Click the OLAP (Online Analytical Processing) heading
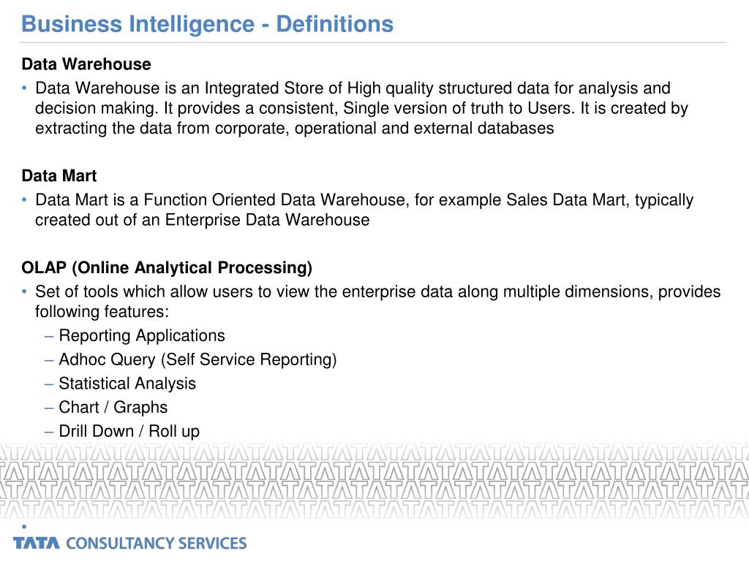Screen dimensions: 749x561 point(167,267)
